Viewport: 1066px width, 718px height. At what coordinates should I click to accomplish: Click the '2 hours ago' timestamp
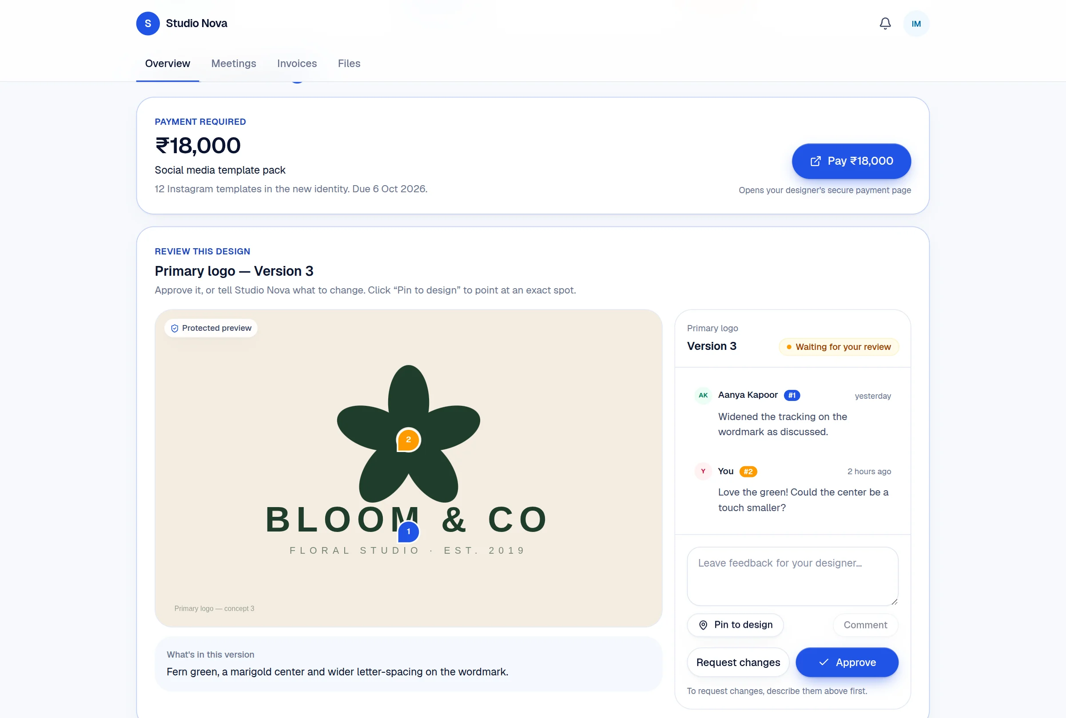point(869,471)
